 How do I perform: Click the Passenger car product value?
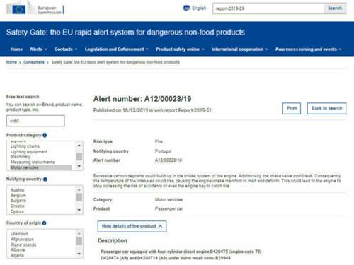169,208
